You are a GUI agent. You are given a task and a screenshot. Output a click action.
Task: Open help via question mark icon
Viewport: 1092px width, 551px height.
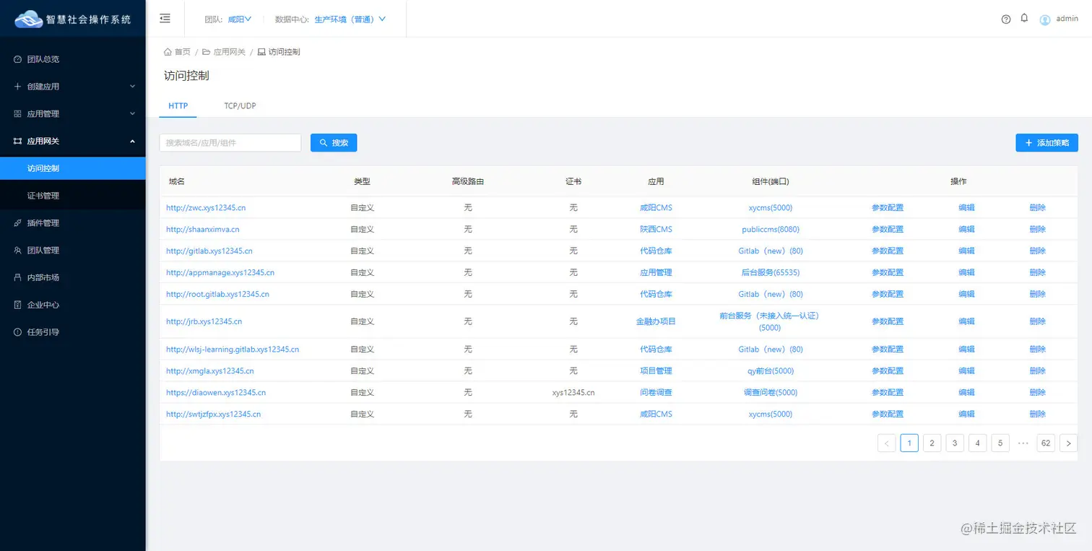click(1006, 19)
